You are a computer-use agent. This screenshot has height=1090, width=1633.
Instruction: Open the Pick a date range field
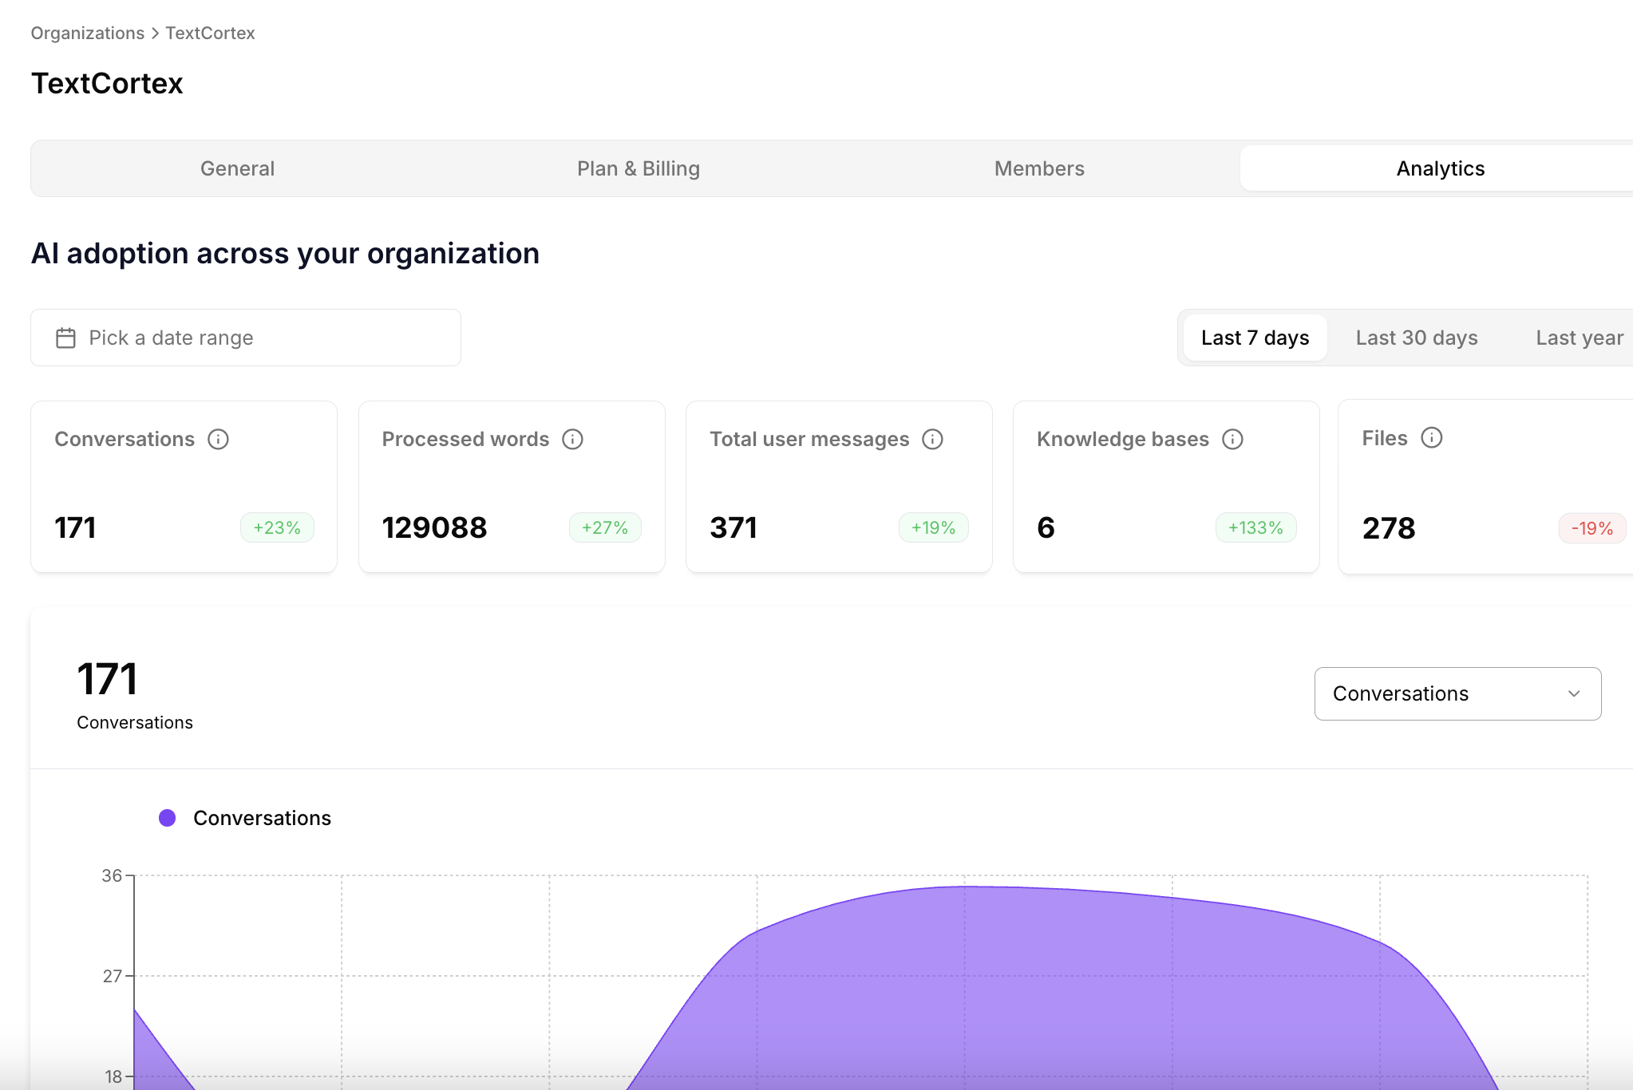(246, 338)
